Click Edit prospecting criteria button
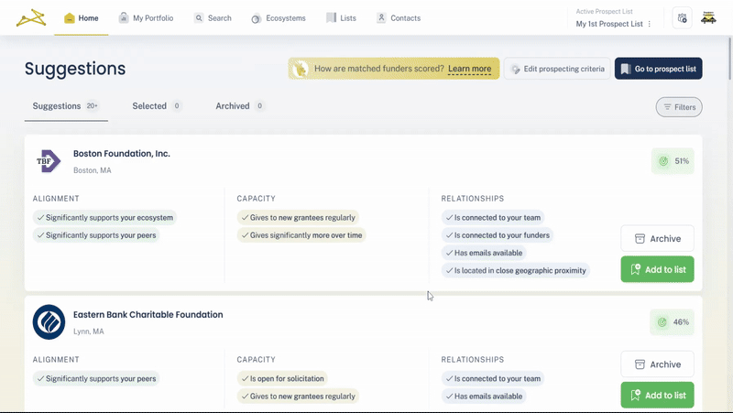The image size is (733, 413). tap(557, 69)
